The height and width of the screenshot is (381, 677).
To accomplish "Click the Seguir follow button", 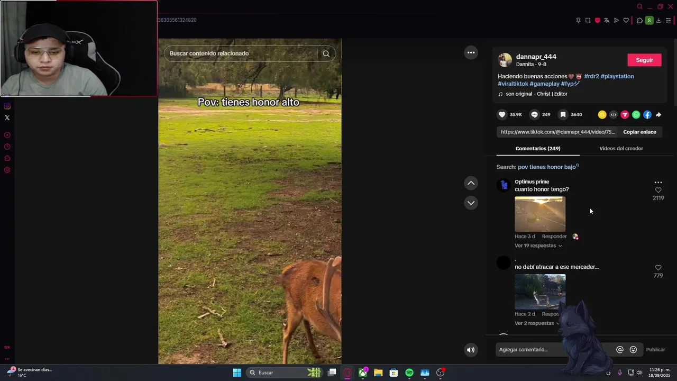I will (x=644, y=60).
